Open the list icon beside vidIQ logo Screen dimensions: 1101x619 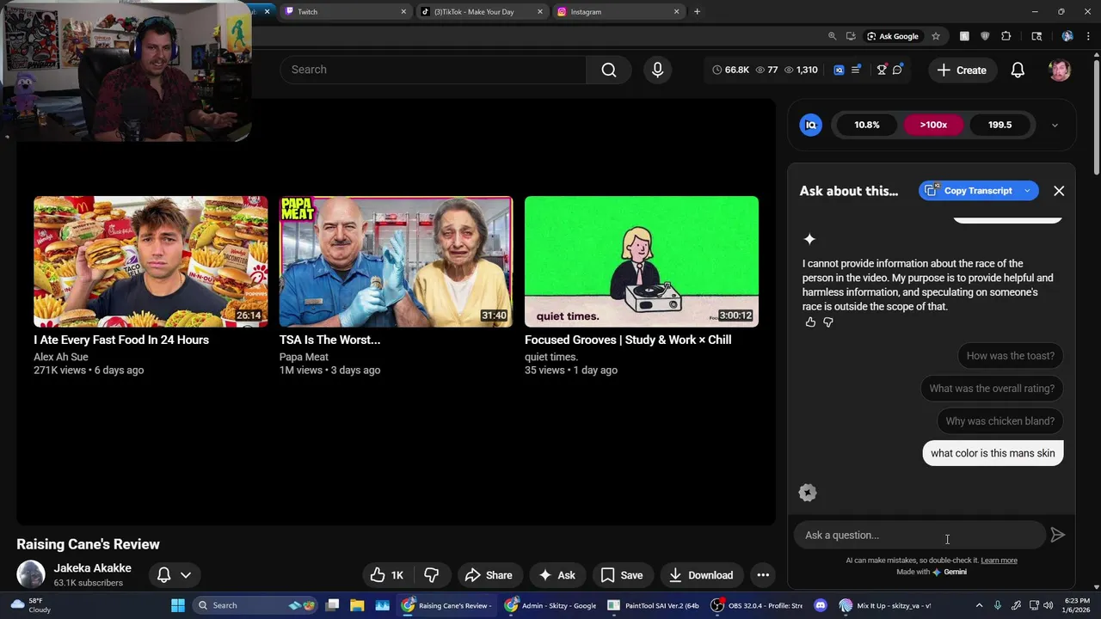tap(856, 70)
